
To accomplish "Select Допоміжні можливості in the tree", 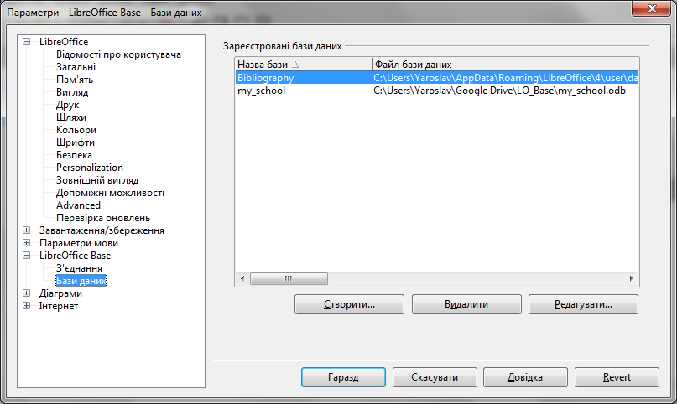I will click(x=110, y=193).
